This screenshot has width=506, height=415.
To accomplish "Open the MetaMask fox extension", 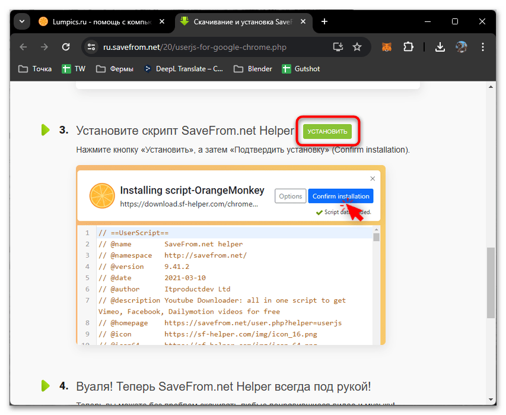I will click(x=386, y=47).
